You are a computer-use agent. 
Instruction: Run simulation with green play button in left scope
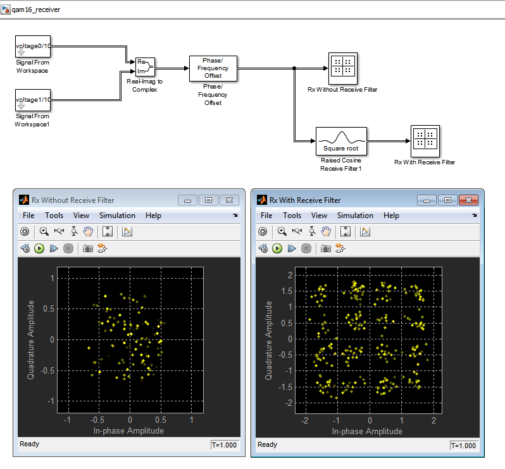39,248
